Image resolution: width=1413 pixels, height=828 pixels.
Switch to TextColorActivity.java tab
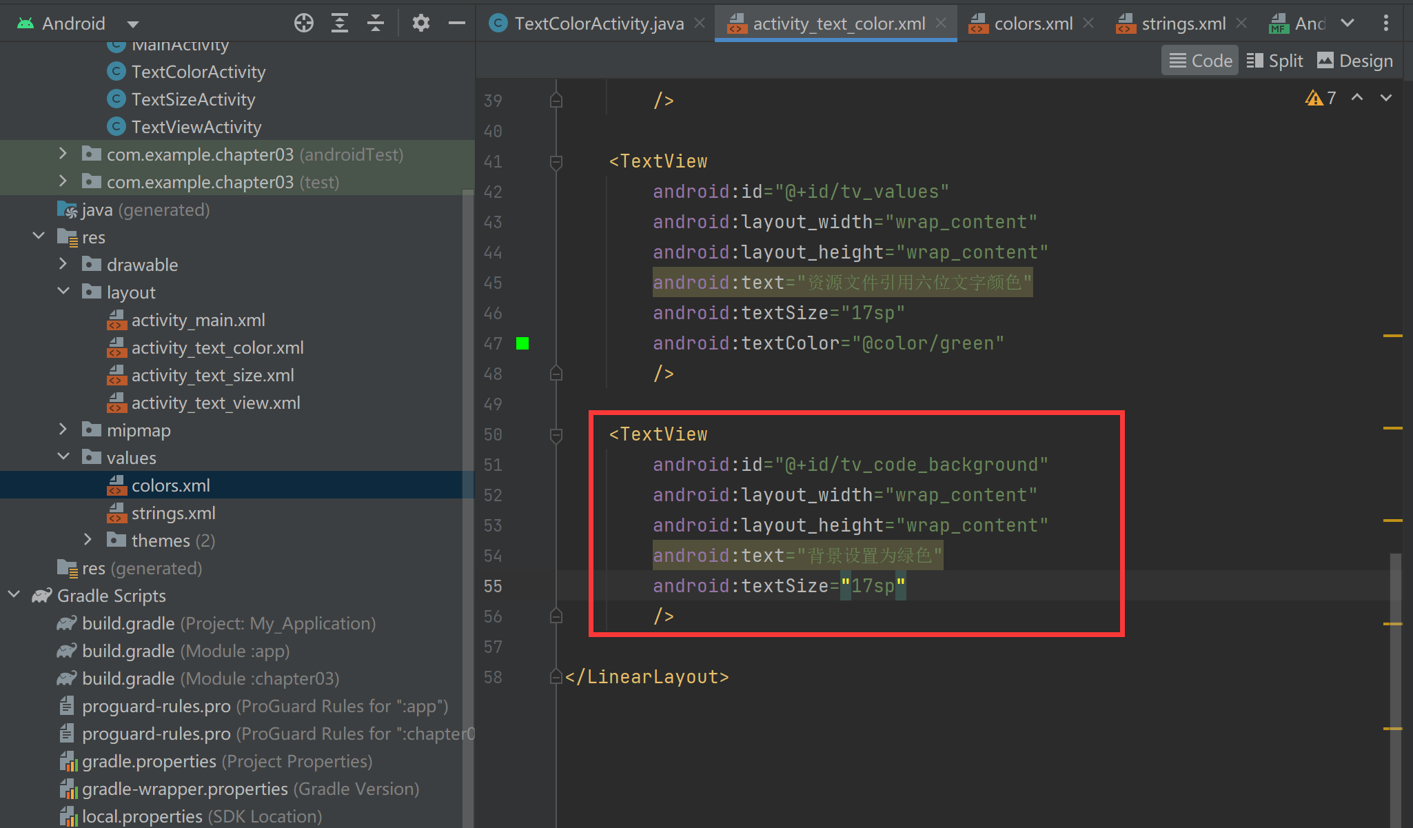(586, 23)
